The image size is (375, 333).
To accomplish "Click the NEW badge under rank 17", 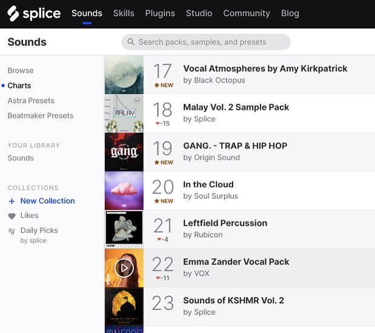I will [x=164, y=86].
